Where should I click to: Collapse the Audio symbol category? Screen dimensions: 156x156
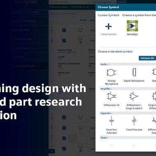104,64
